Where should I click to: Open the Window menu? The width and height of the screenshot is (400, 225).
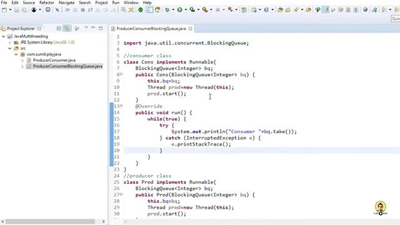click(131, 2)
